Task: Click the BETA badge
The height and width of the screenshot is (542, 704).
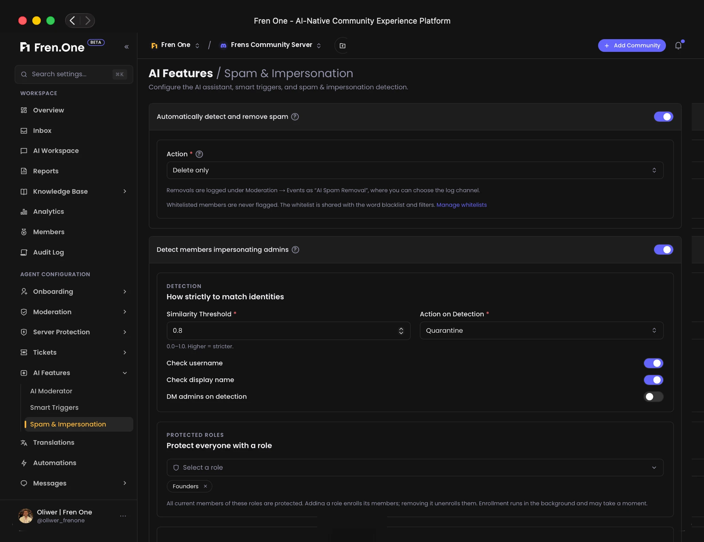Action: click(x=96, y=42)
